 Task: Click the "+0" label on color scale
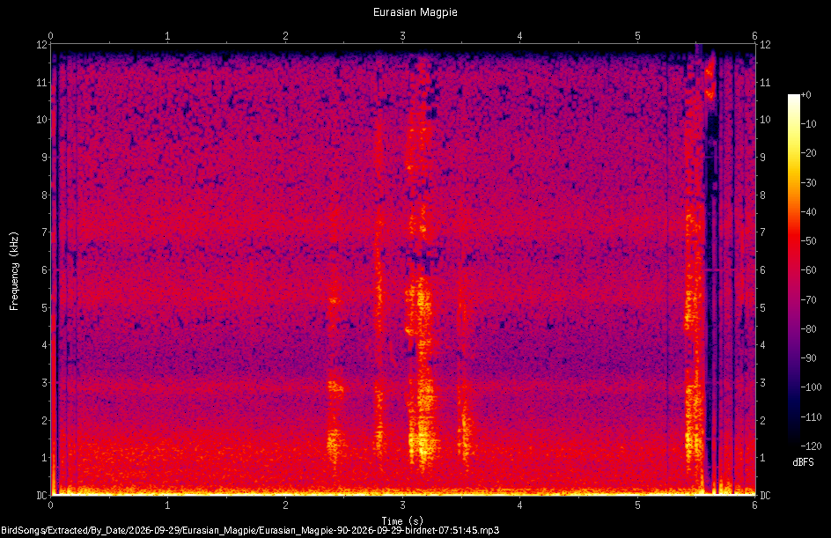pyautogui.click(x=805, y=95)
